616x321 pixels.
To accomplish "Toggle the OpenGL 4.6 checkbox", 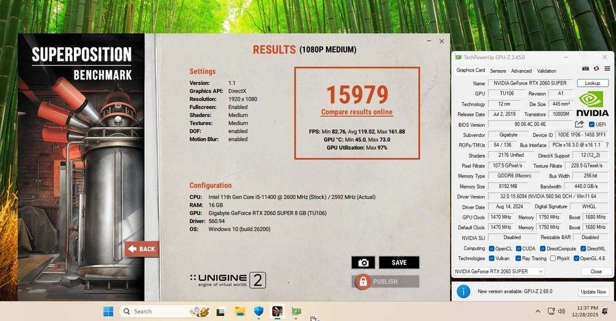I will pyautogui.click(x=576, y=258).
